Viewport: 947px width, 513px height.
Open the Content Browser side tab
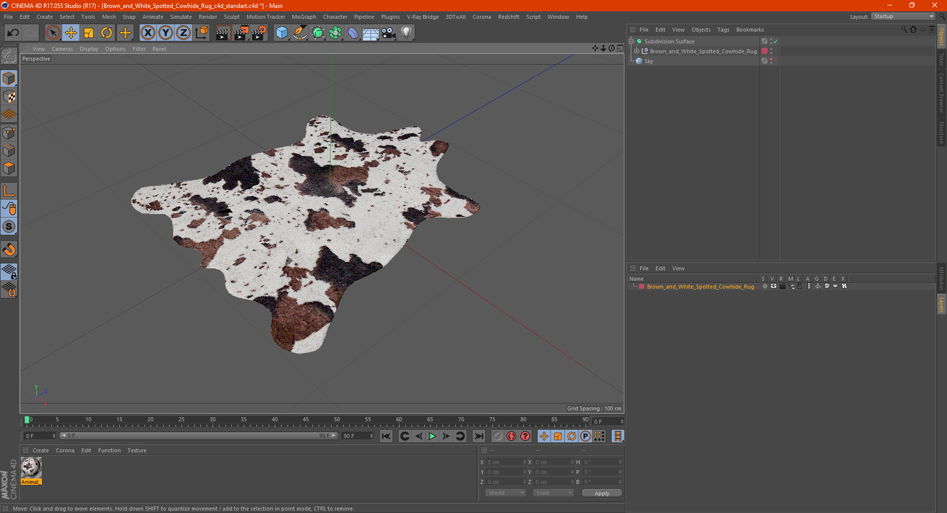point(942,92)
